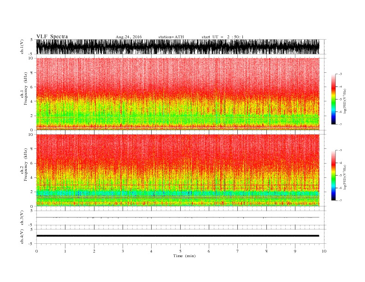Click the "8" kHz tick of ch.2 spectrogram

click(x=32, y=149)
